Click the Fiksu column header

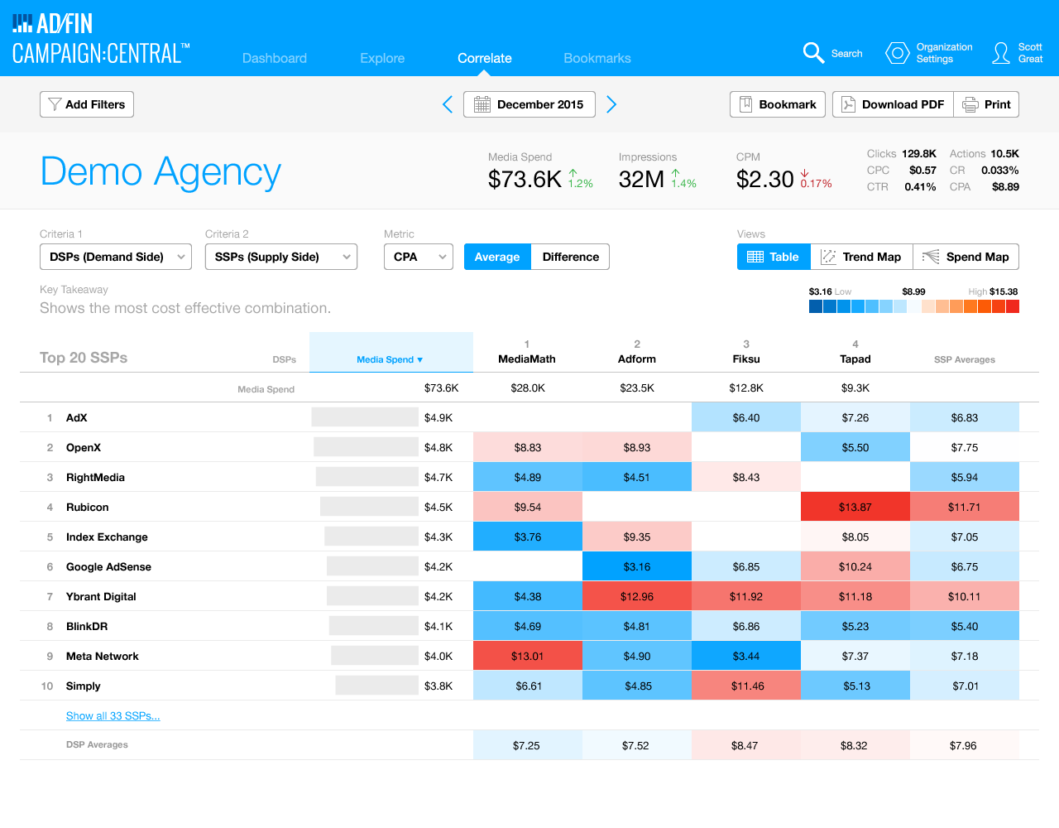(746, 359)
